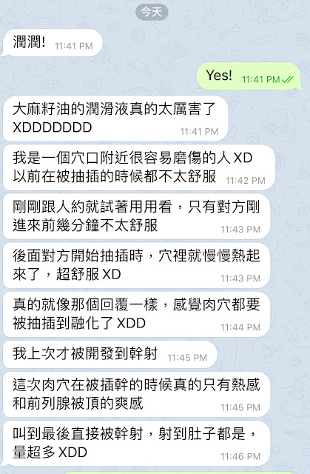Click the green 11:41 PM timestamp
This screenshot has height=474, width=310.
pyautogui.click(x=260, y=79)
